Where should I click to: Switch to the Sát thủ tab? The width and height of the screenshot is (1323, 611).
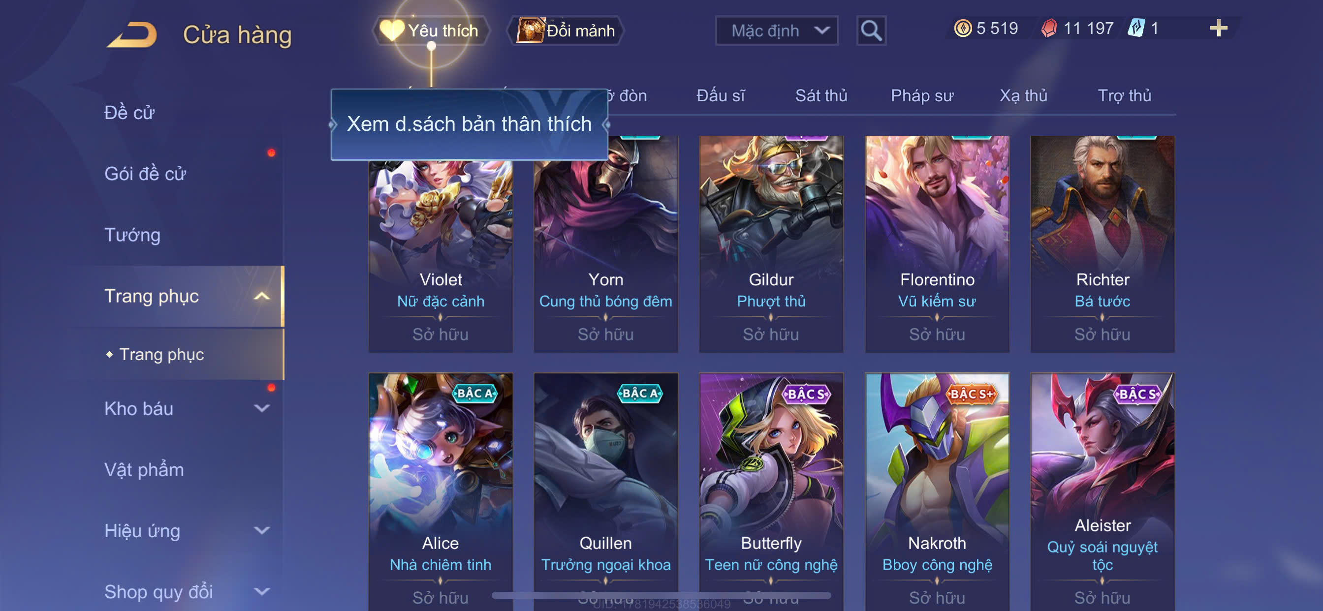pos(821,95)
